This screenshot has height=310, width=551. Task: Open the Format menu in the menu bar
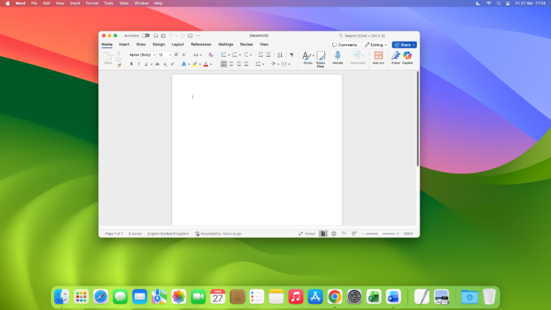(92, 3)
